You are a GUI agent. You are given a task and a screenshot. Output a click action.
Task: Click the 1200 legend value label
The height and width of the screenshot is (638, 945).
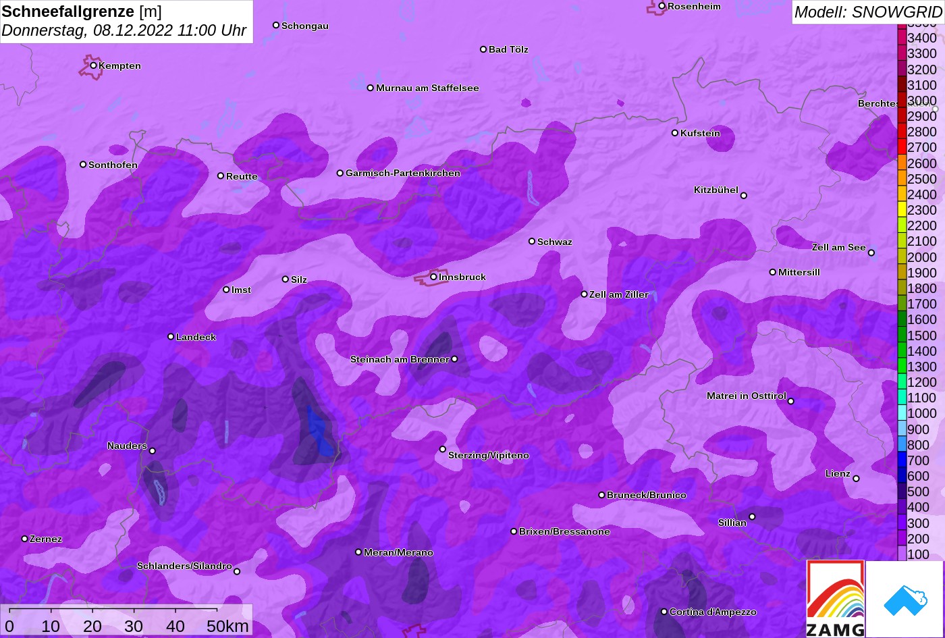coord(922,382)
